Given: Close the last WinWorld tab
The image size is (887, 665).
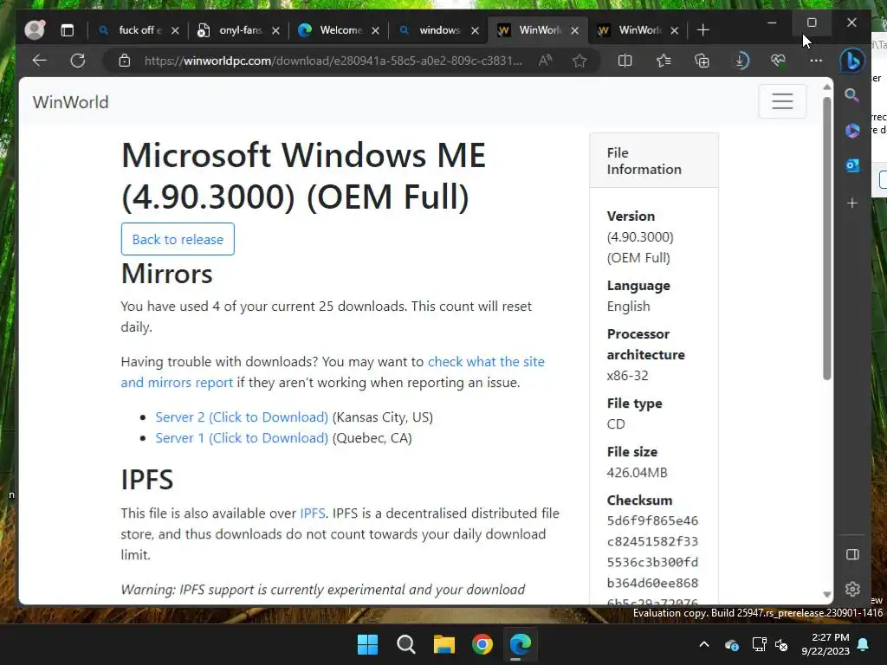Looking at the screenshot, I should point(674,30).
